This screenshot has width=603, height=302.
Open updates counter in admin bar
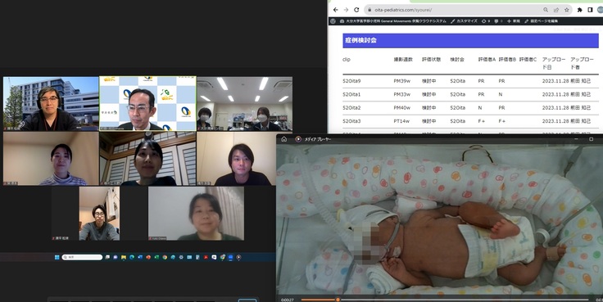coord(486,21)
